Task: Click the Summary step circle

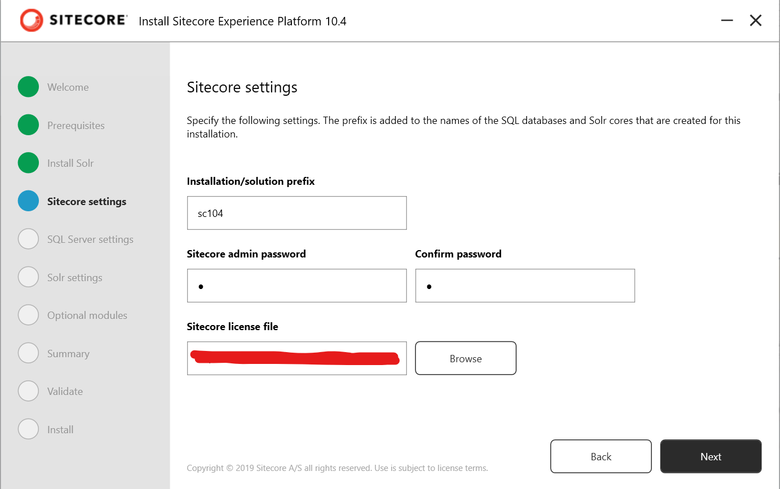Action: (x=28, y=353)
